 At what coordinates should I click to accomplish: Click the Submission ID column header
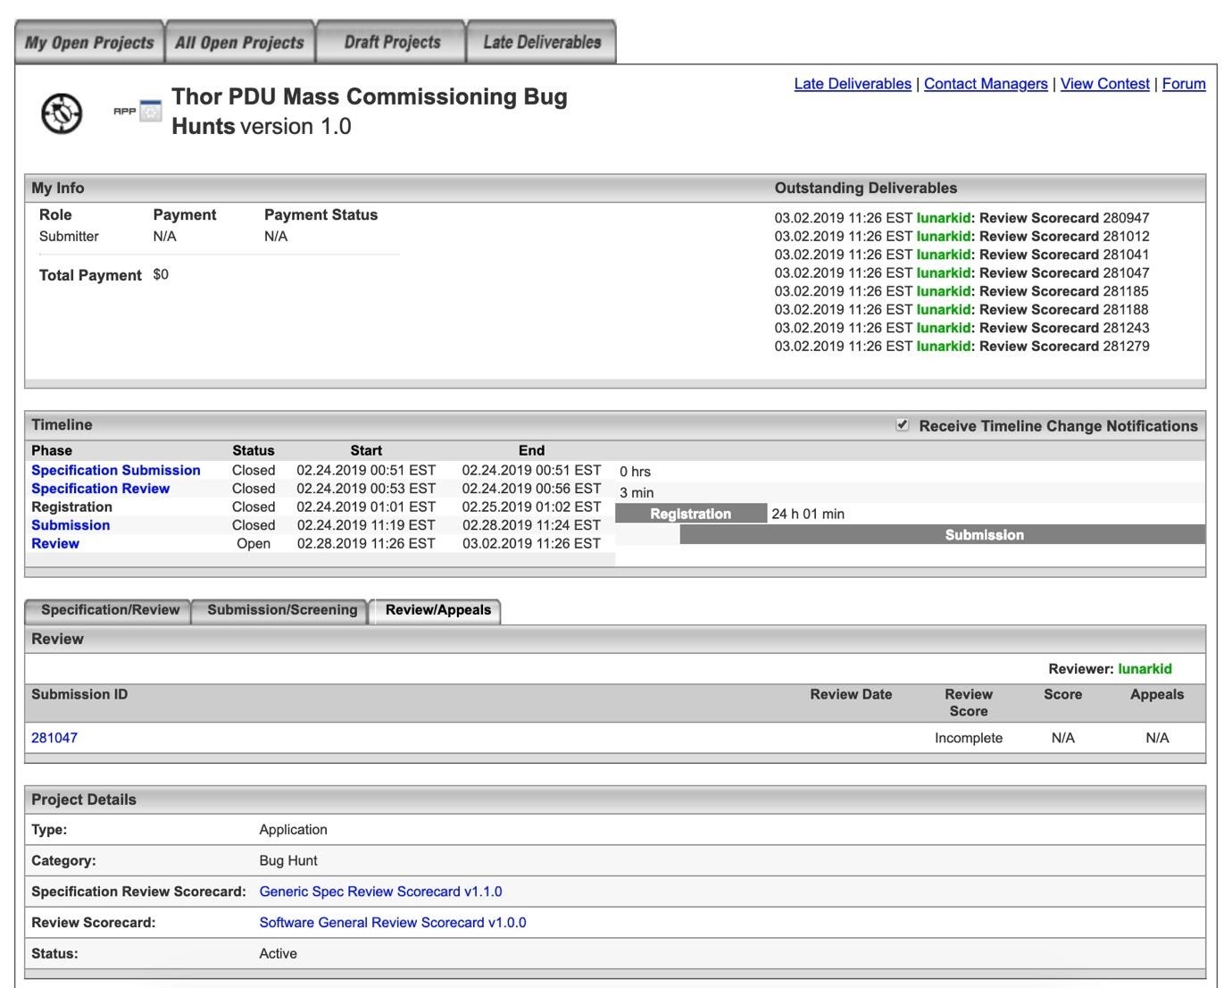click(x=79, y=694)
